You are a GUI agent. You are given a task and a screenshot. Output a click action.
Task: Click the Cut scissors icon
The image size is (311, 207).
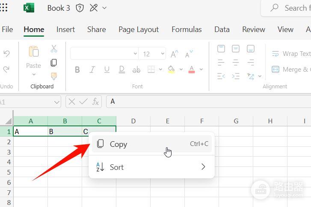(54, 49)
